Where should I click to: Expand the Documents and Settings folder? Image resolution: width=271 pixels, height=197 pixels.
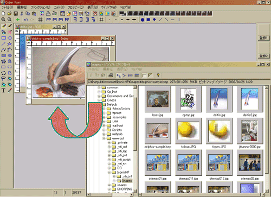(x=99, y=96)
